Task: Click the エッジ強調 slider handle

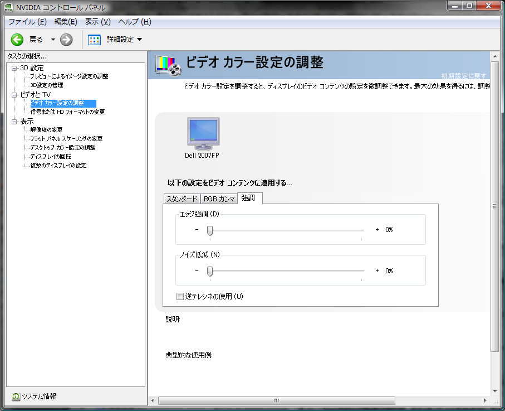Action: 210,230
